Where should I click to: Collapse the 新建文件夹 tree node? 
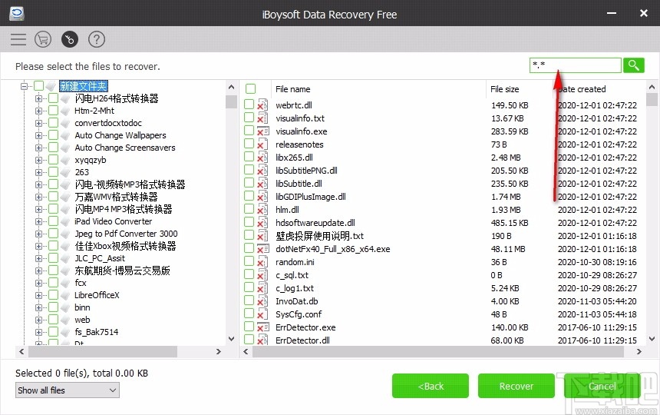click(24, 86)
